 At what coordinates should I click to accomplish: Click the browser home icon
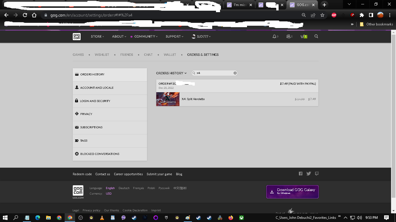pyautogui.click(x=34, y=15)
